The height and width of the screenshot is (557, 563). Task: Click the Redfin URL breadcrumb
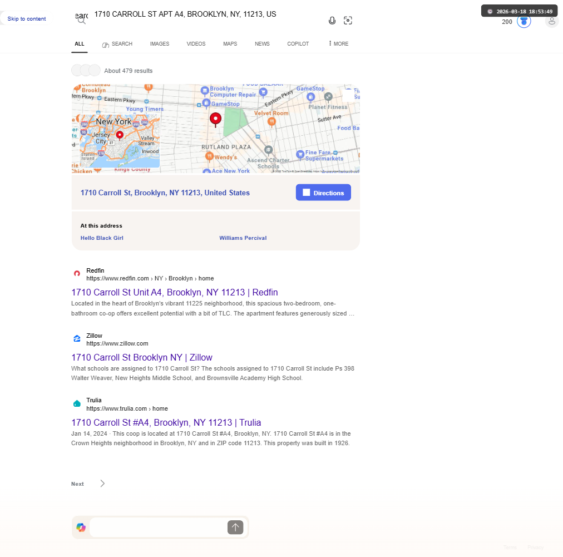(x=150, y=278)
